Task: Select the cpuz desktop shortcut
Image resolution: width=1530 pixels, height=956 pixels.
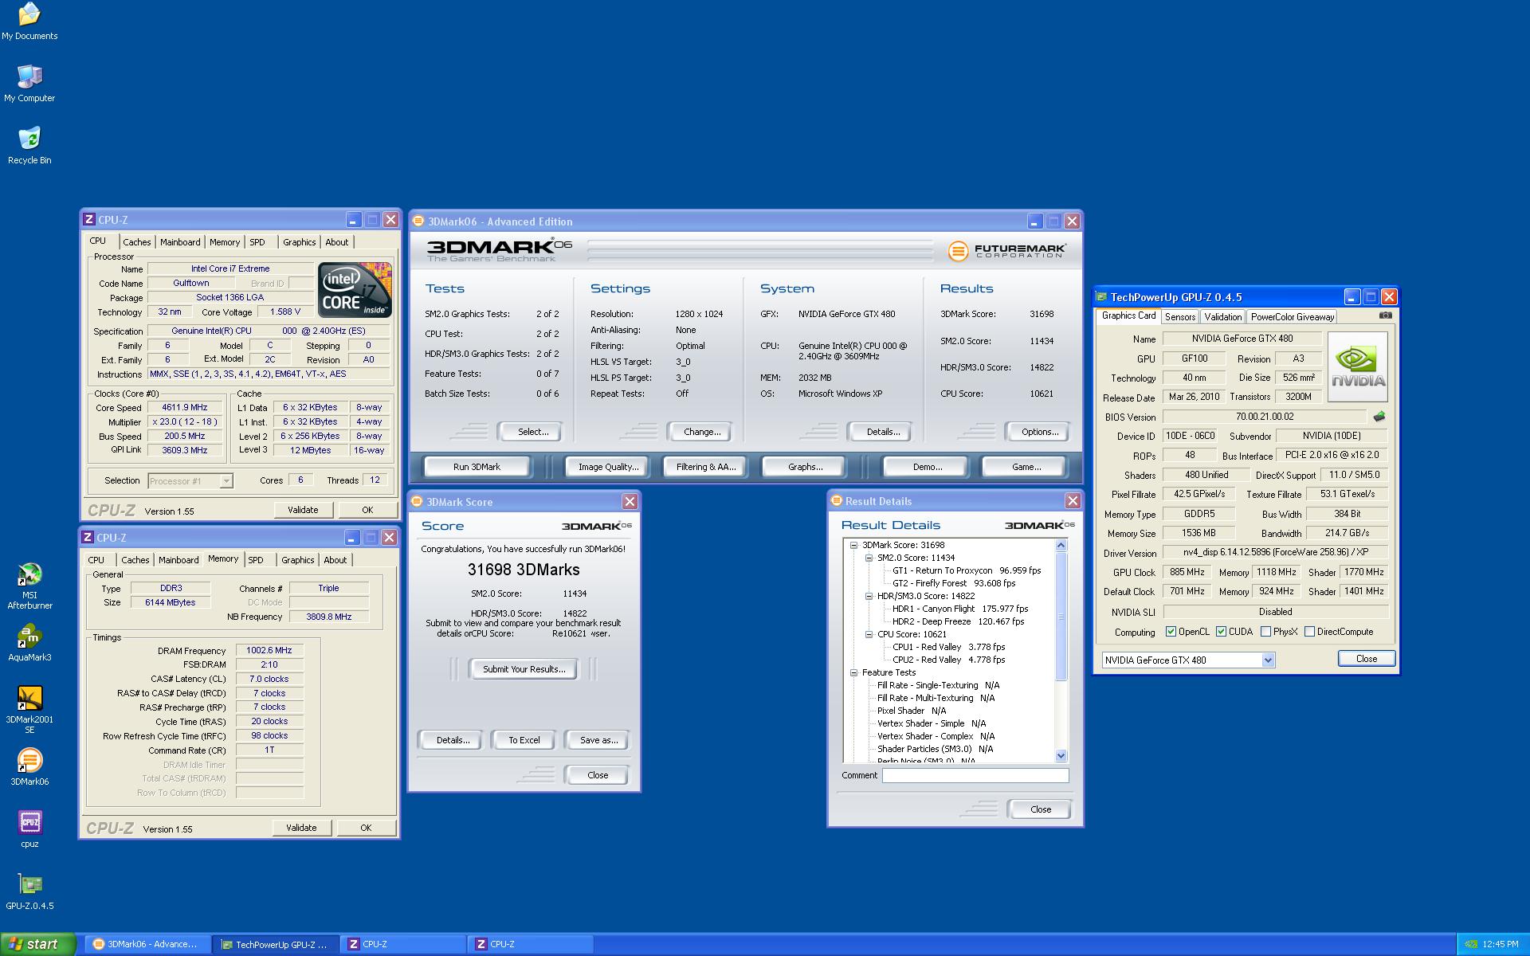Action: (x=29, y=830)
